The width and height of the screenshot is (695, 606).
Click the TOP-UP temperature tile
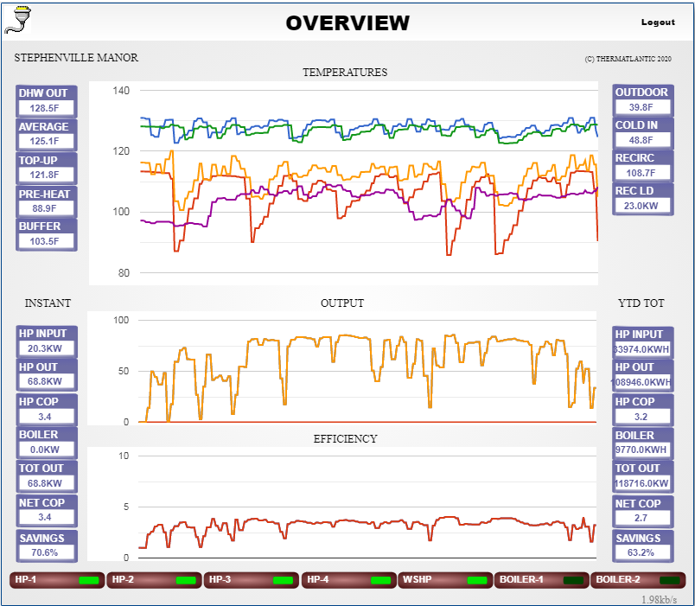(x=47, y=168)
